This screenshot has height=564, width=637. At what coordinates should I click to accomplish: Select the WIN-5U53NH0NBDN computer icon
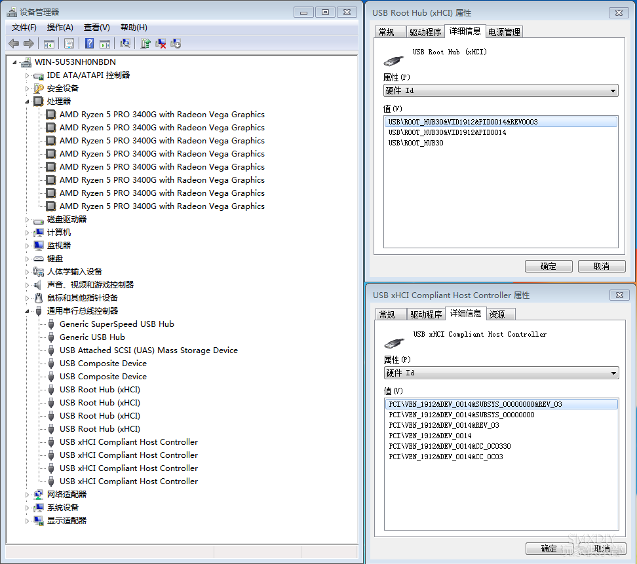26,62
